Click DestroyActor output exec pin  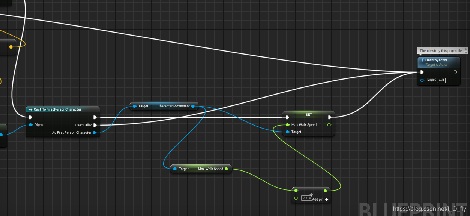pos(455,72)
